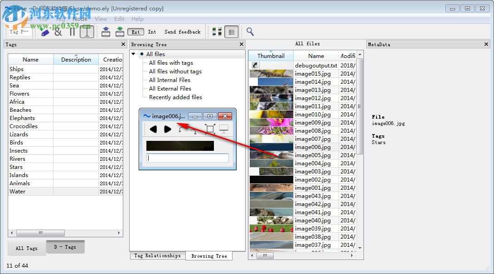Click the magnifying glass search icon
This screenshot has width=494, height=274.
(x=250, y=32)
